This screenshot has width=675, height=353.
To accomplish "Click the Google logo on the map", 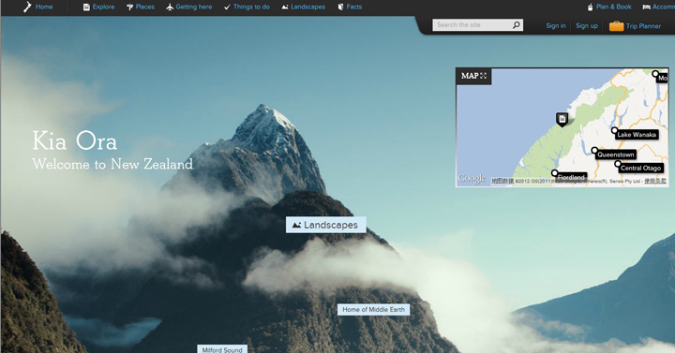I will click(x=472, y=178).
